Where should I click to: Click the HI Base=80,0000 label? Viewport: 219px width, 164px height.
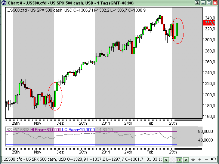pos(46,130)
